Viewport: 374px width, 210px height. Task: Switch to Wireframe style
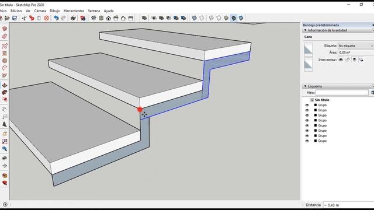click(212, 18)
